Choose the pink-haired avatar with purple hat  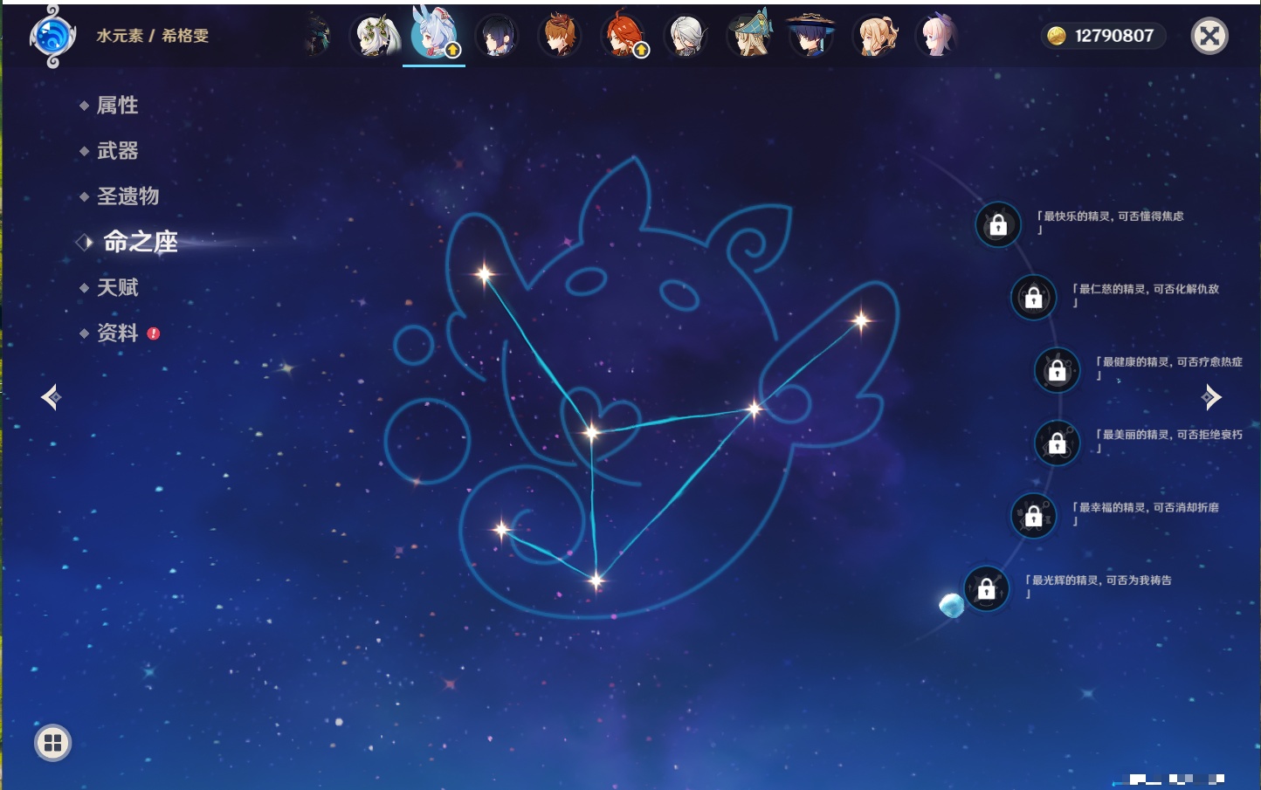[x=938, y=36]
